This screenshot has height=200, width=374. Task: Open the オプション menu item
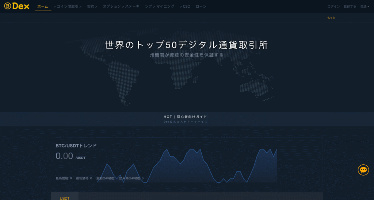112,7
